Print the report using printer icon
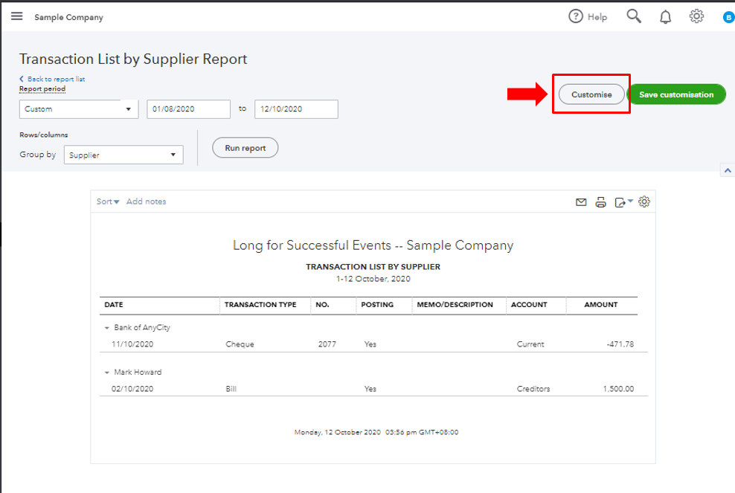The image size is (735, 493). click(600, 202)
